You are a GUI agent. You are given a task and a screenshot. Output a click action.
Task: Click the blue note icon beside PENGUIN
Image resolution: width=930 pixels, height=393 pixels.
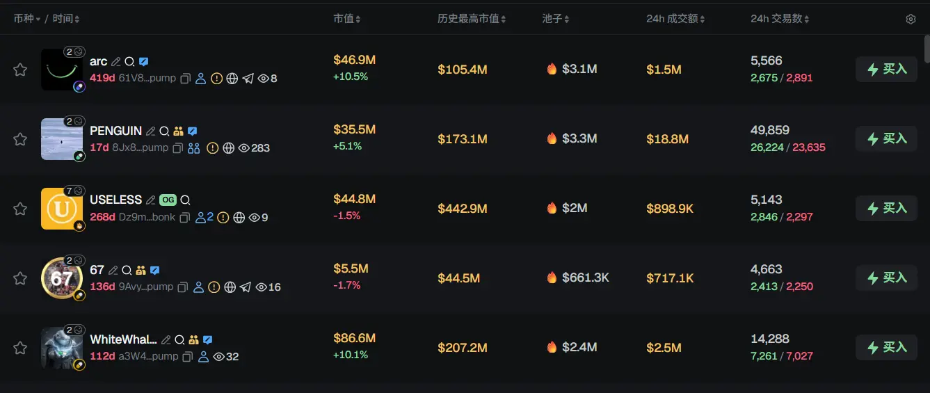[193, 131]
